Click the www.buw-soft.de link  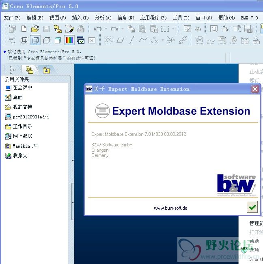click(x=170, y=208)
